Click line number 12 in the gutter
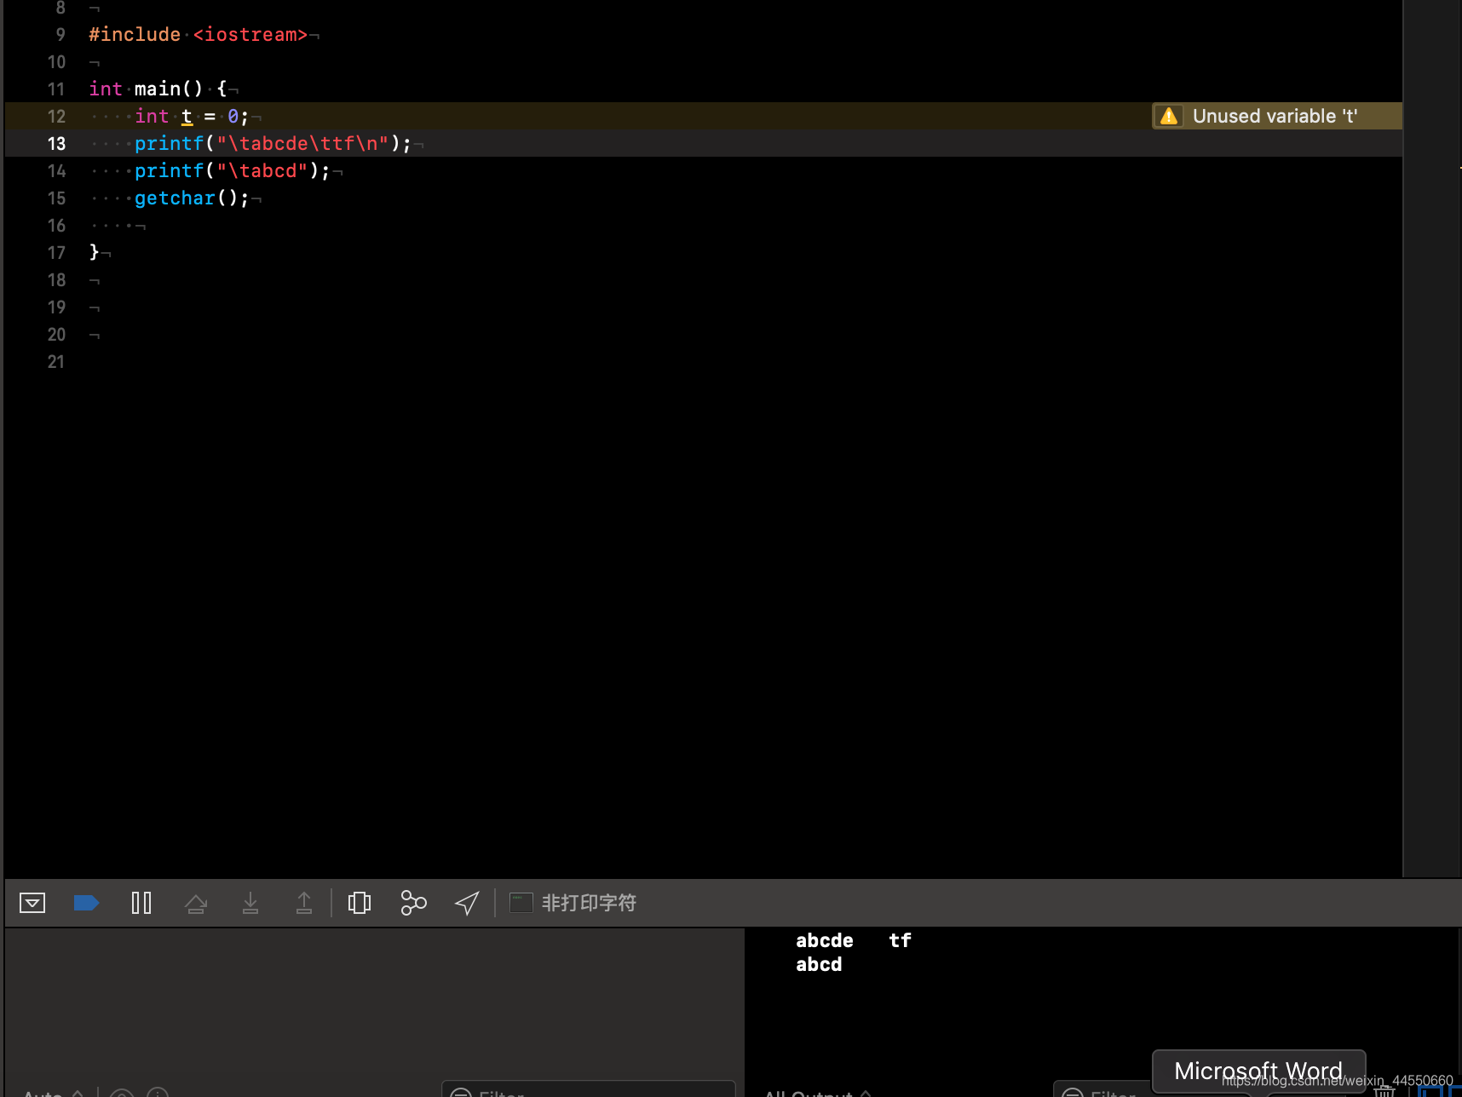1462x1097 pixels. (56, 117)
